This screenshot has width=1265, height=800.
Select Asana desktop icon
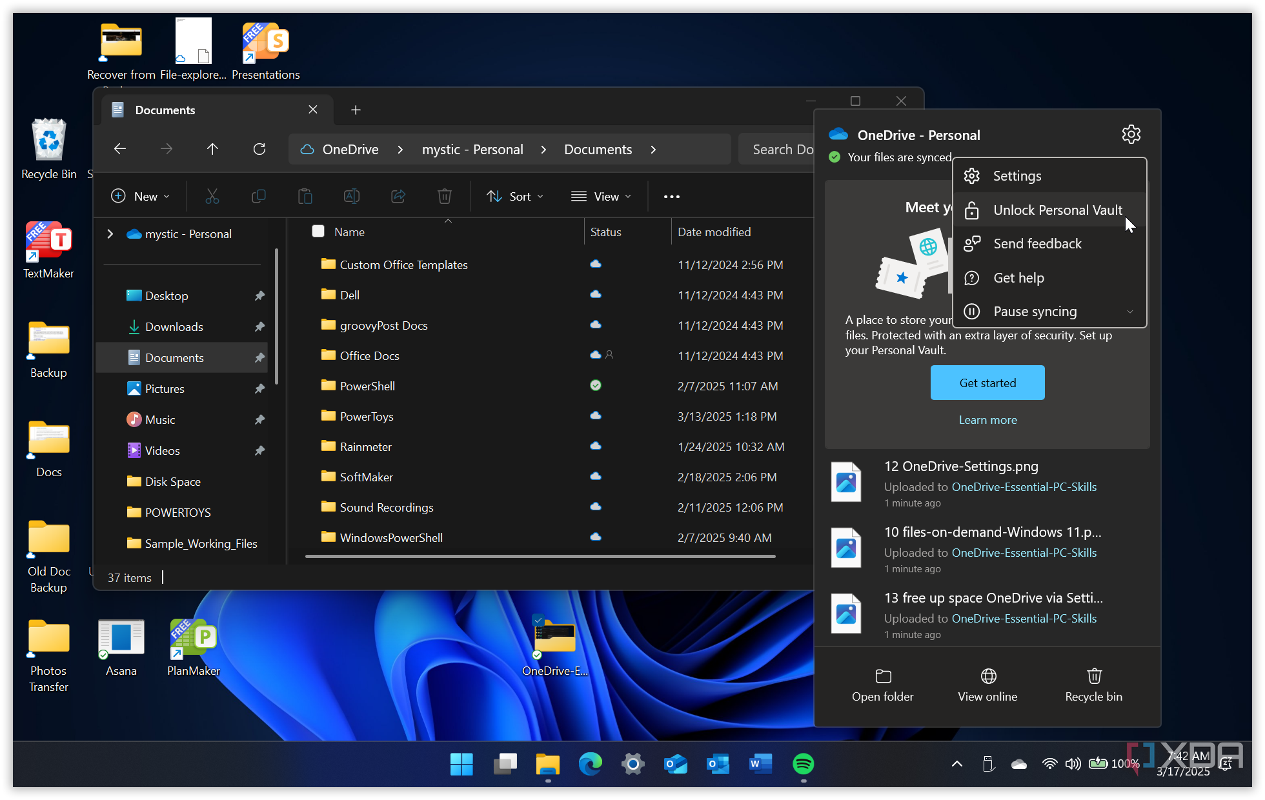coord(121,648)
